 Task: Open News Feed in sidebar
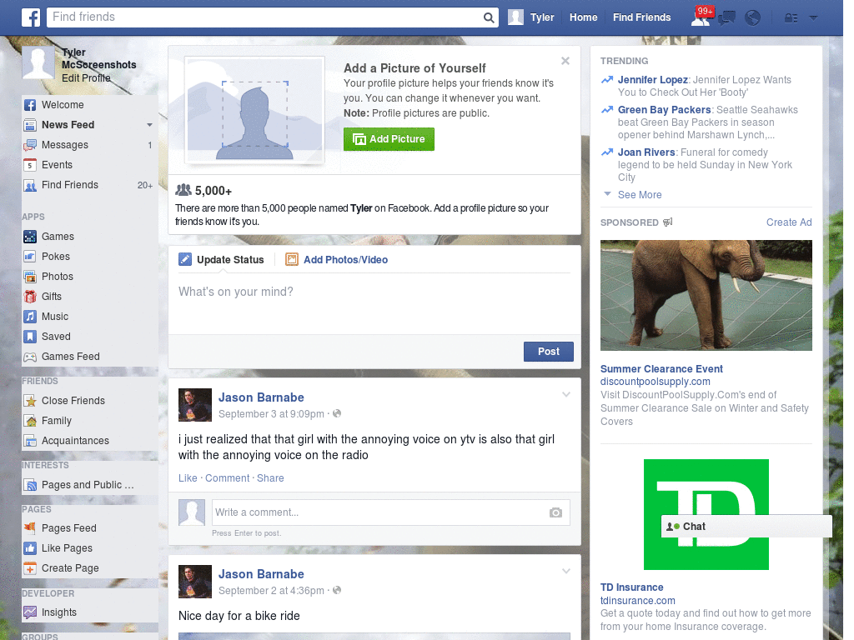point(68,125)
